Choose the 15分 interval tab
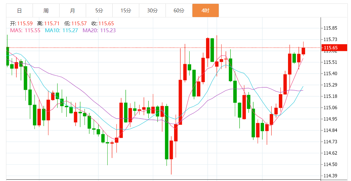This screenshot has height=181, width=351. [126, 10]
